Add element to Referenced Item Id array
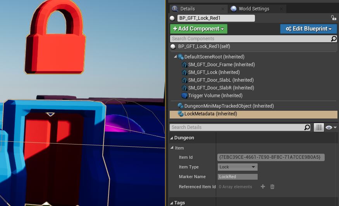Image resolution: width=339 pixels, height=206 pixels. 263,187
